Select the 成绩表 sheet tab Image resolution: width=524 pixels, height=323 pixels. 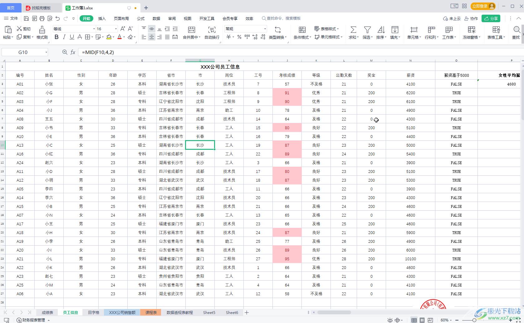pos(47,312)
